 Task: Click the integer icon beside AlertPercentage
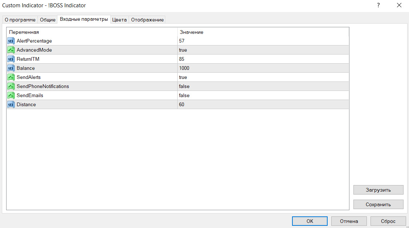[11, 41]
